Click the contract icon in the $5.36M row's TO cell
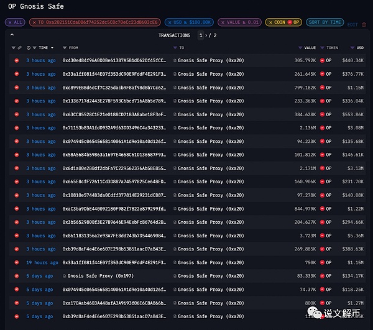The width and height of the screenshot is (373, 330). 175,236
